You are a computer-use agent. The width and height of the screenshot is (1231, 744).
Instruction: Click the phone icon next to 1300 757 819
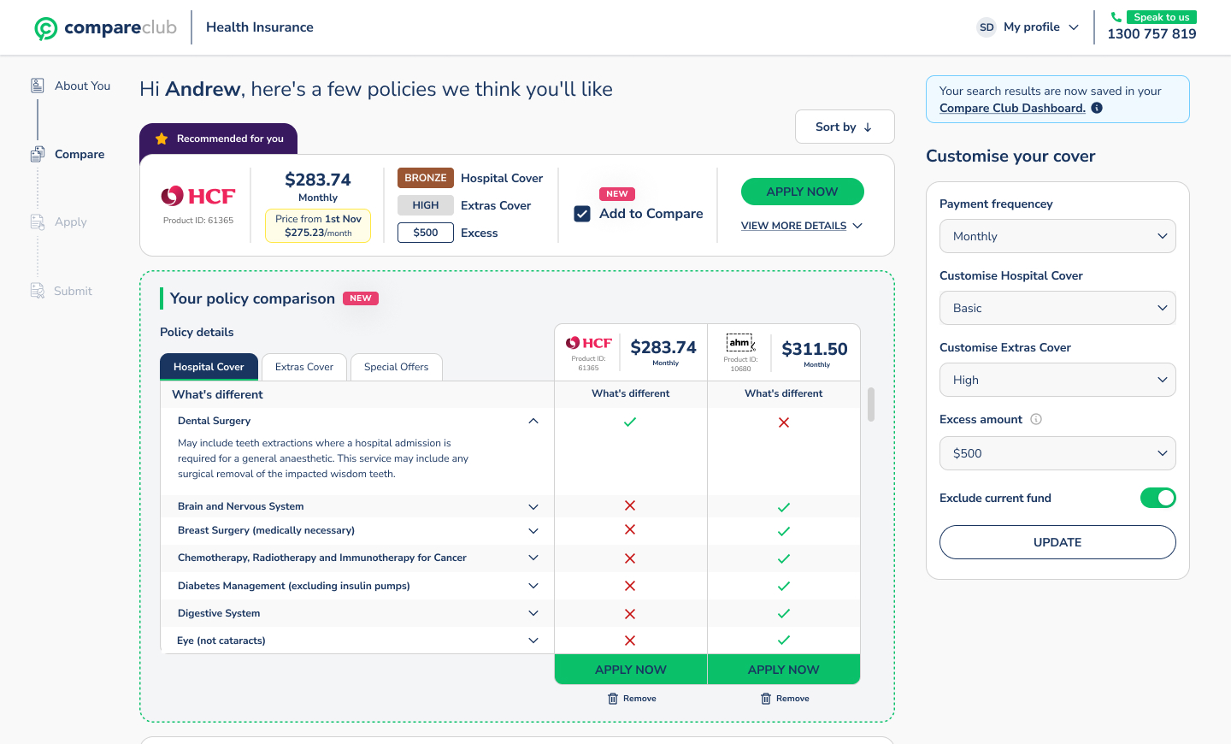[x=1116, y=15]
